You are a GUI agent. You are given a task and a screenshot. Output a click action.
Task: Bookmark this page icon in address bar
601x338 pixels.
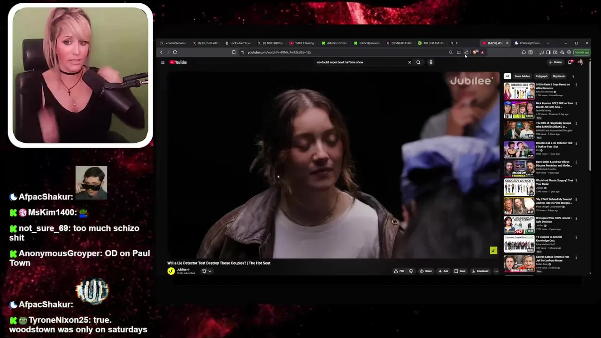tap(234, 52)
